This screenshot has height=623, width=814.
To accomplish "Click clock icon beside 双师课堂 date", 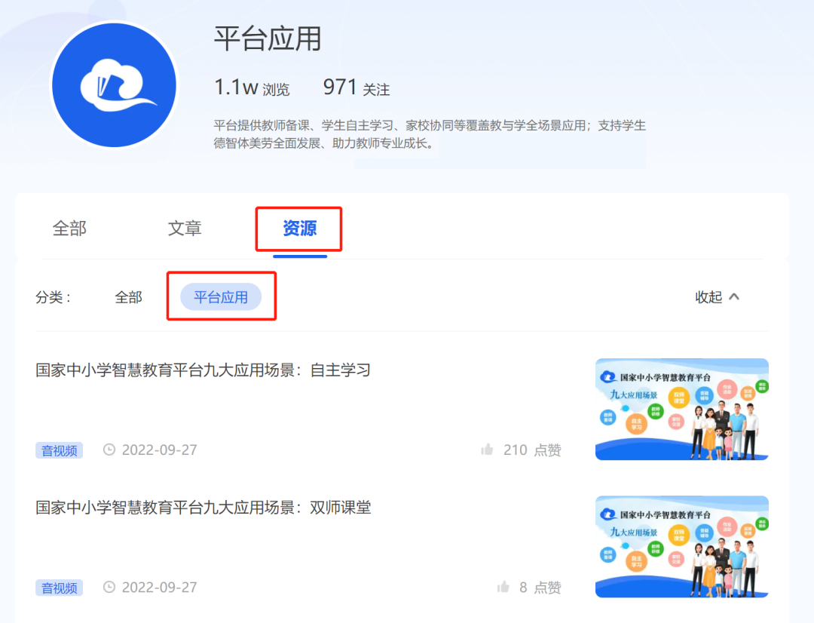I will 109,588.
